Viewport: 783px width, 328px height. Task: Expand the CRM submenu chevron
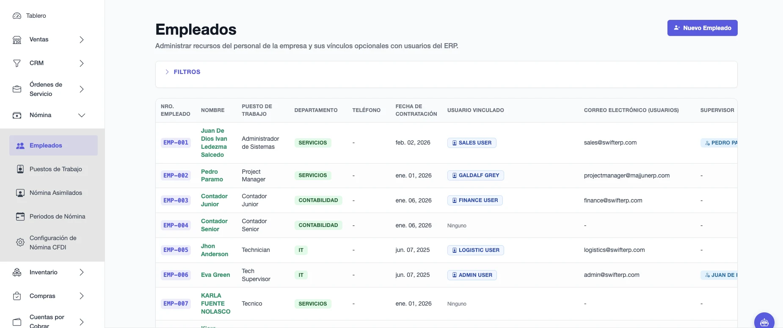[x=82, y=63]
